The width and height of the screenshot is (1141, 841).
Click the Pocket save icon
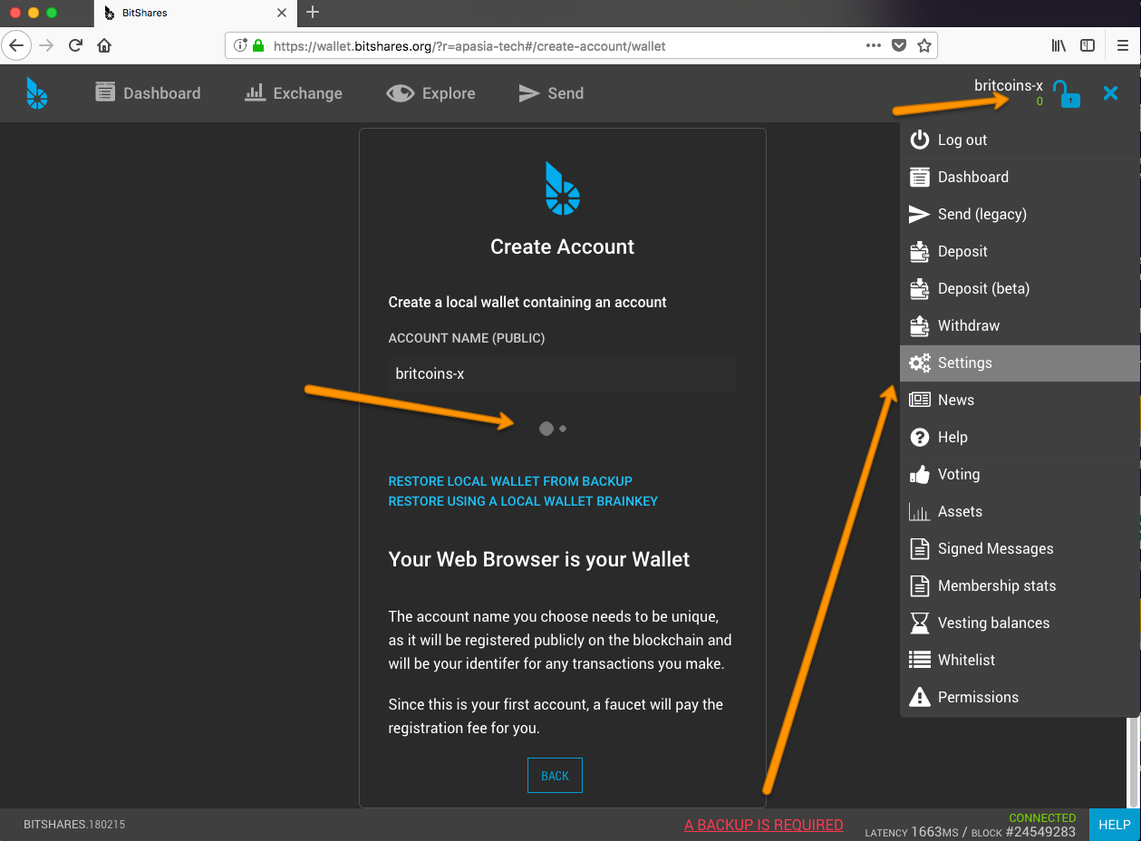899,45
